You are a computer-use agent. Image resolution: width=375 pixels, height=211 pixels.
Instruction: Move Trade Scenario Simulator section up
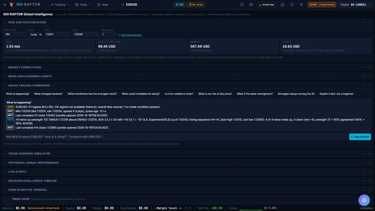click(x=365, y=154)
